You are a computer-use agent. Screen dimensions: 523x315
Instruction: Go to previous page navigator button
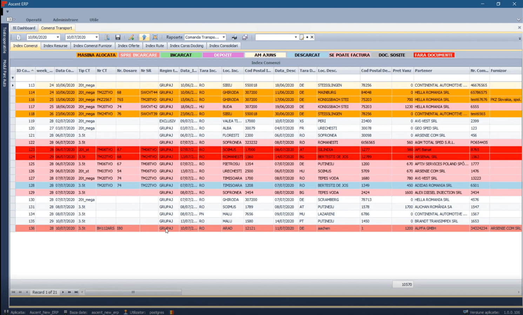20,292
